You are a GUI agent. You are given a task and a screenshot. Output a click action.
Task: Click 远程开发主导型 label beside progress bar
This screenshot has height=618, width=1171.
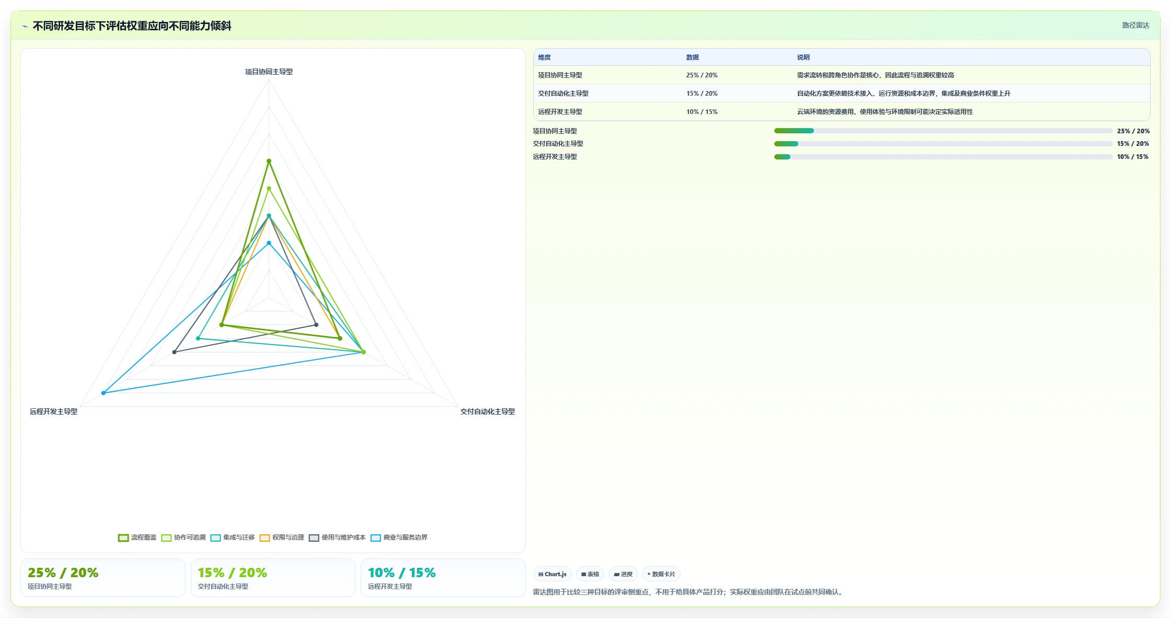[x=555, y=157]
